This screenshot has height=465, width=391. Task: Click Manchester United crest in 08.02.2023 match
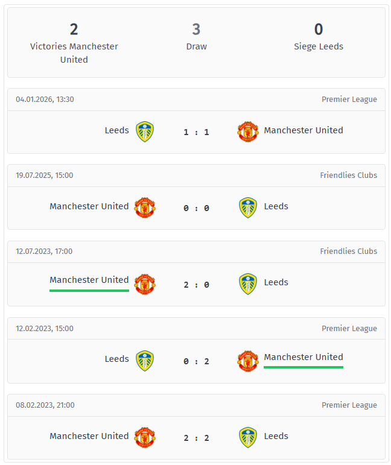[145, 437]
